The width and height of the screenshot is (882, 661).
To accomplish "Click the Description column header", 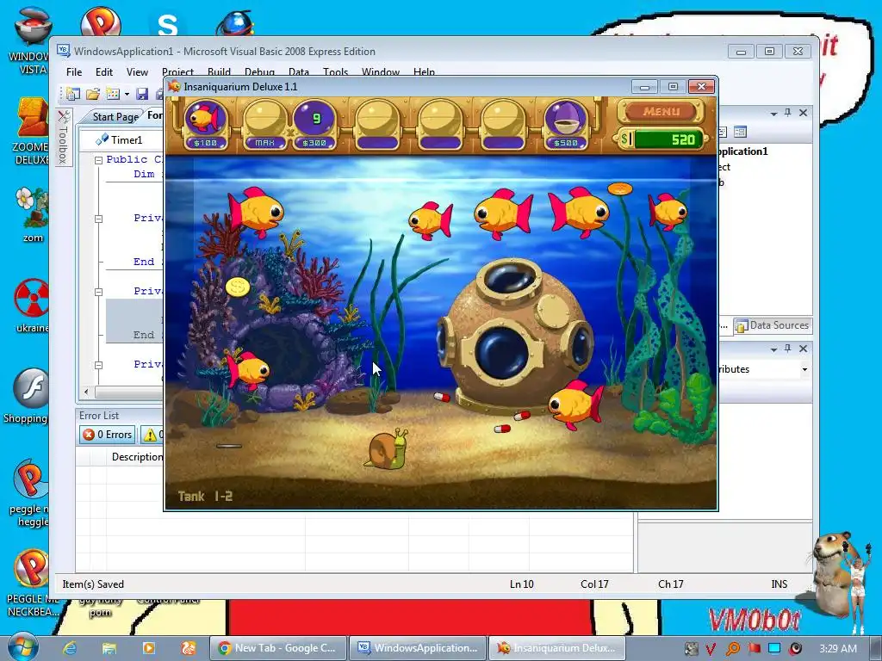I will (x=137, y=457).
